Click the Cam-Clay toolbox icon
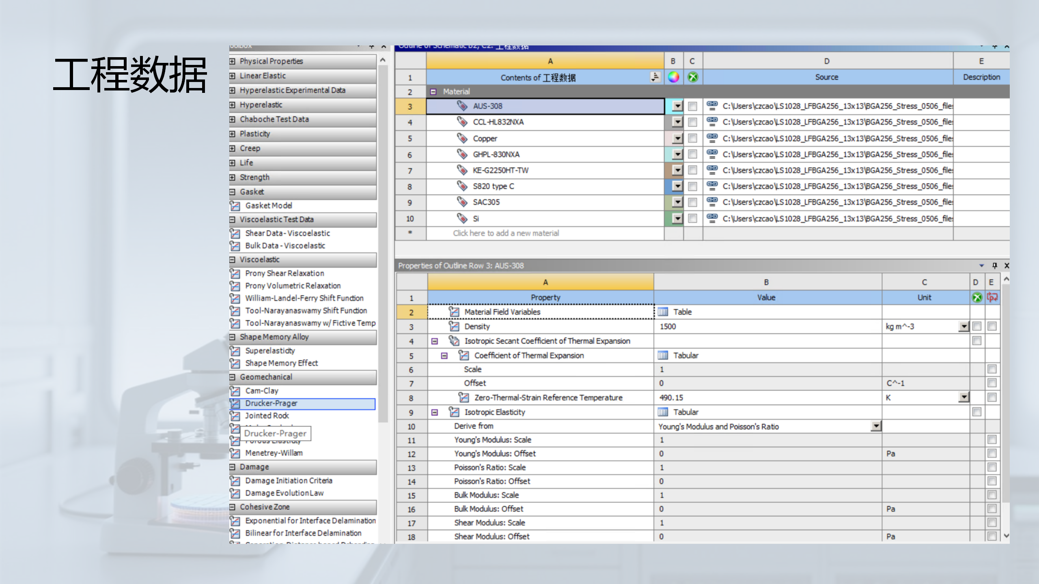 click(x=235, y=391)
